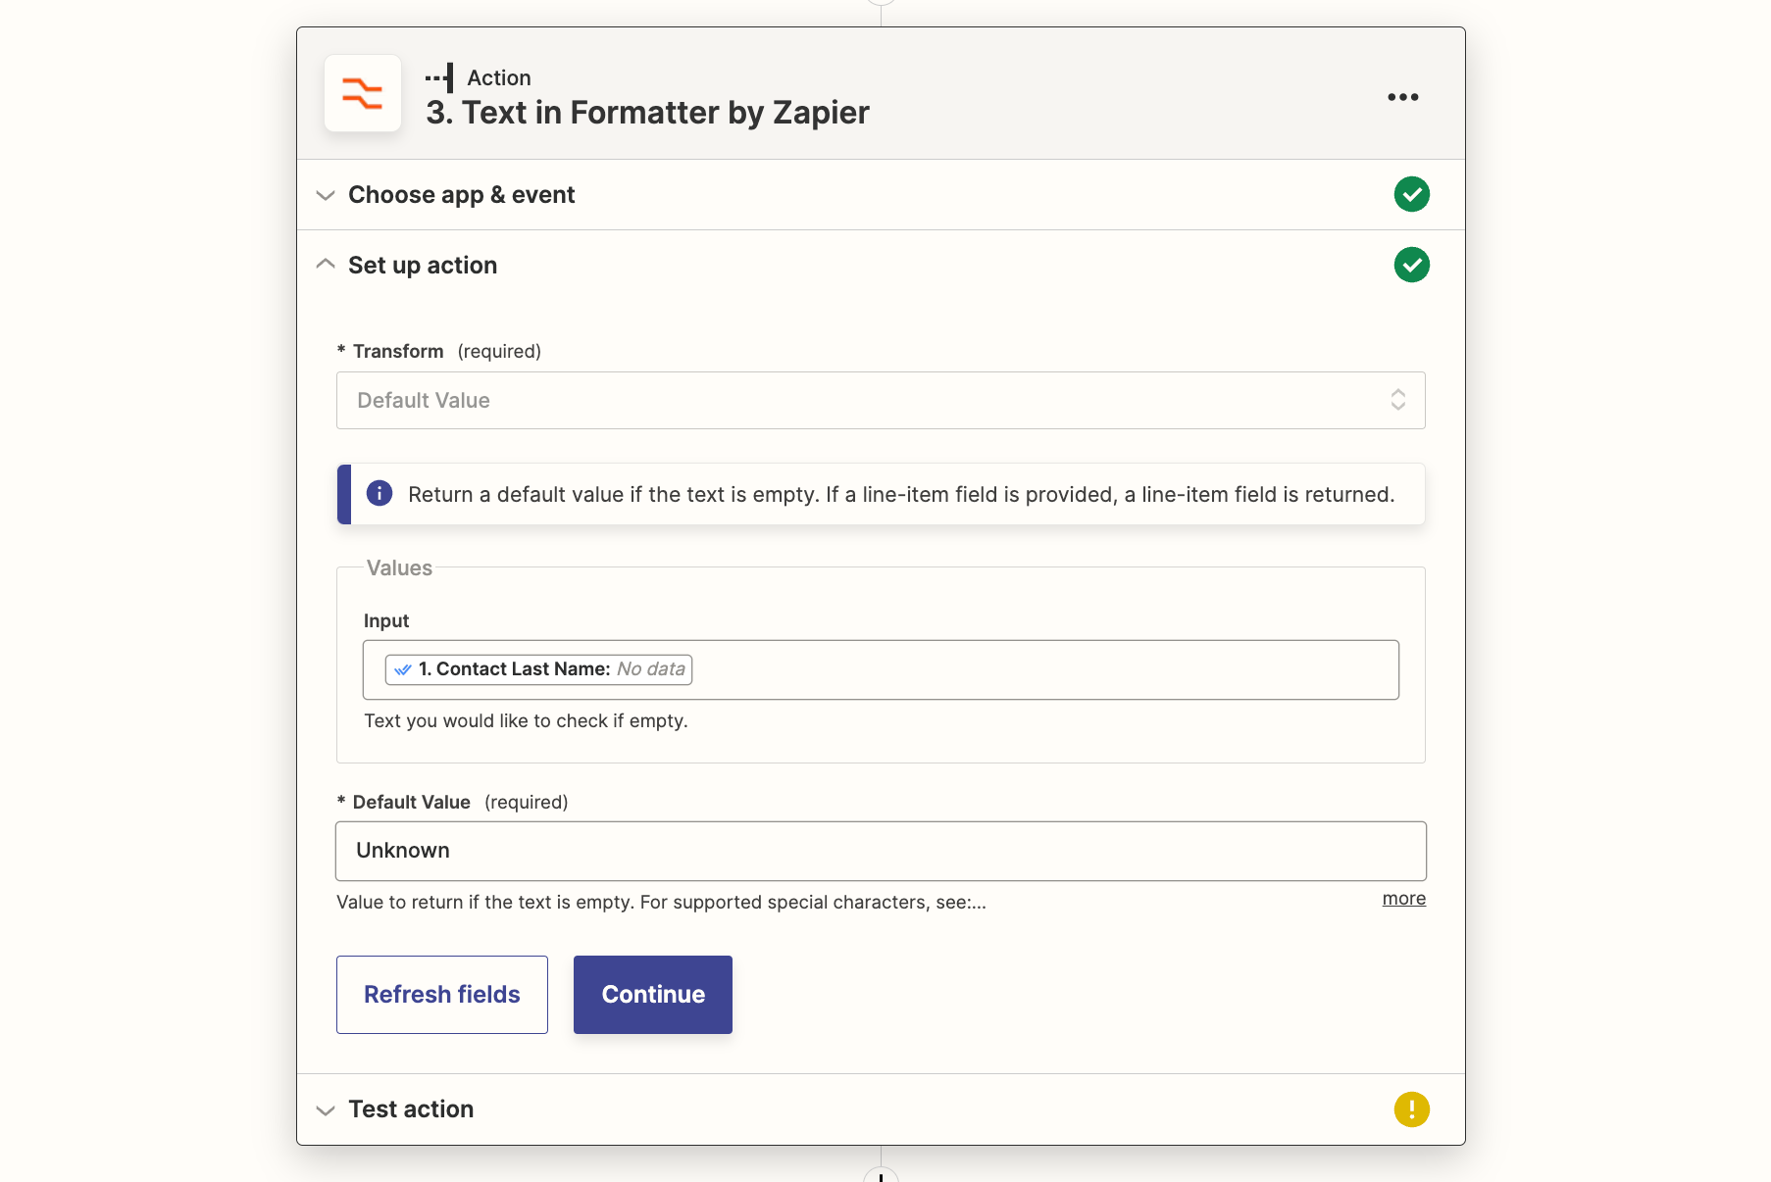Click the green checkmark on Choose app & event
This screenshot has height=1182, width=1771.
click(x=1411, y=194)
